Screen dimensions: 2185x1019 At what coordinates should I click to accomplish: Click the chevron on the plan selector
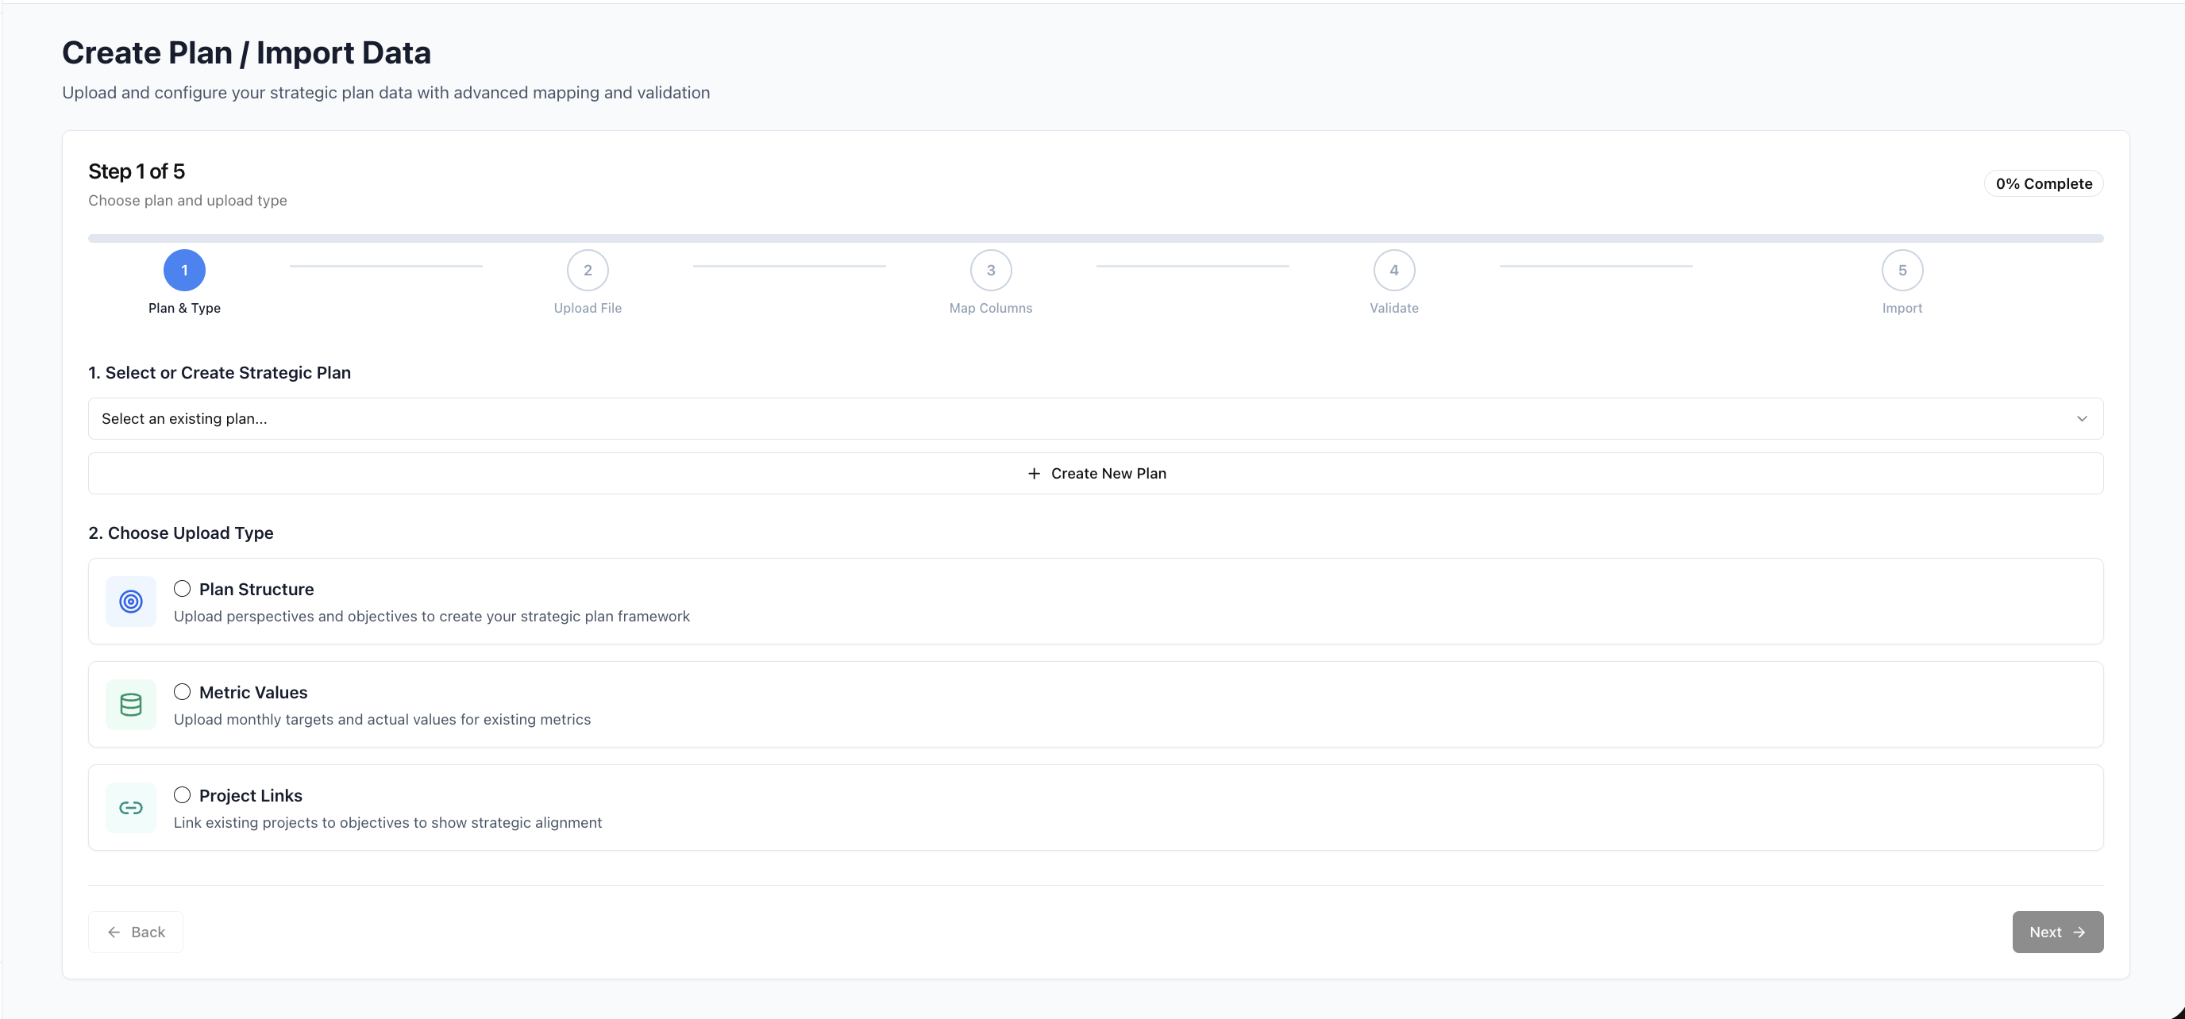tap(2083, 418)
